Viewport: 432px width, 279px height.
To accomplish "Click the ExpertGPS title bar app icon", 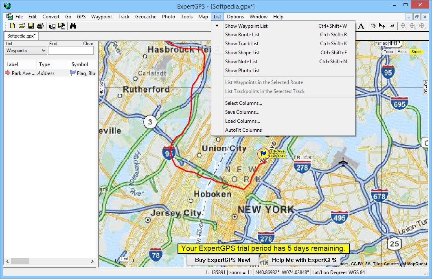I will pos(7,6).
